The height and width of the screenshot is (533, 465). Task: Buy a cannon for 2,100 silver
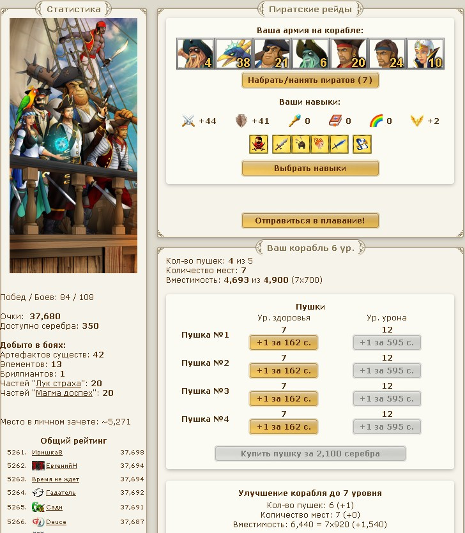(310, 453)
